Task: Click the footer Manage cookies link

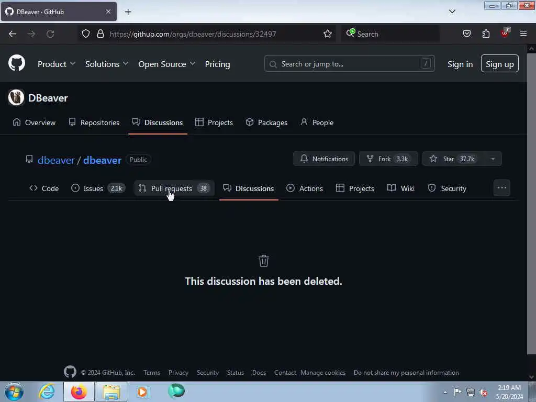Action: (322, 372)
